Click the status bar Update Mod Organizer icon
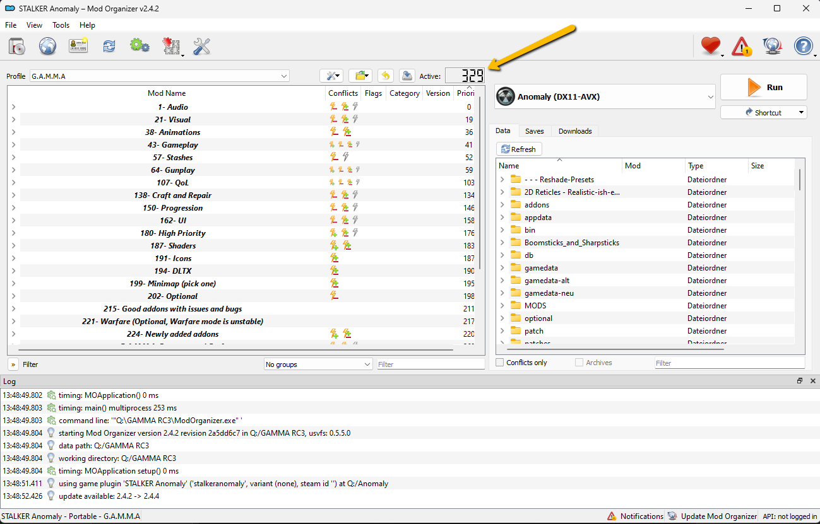The width and height of the screenshot is (820, 524). click(672, 516)
